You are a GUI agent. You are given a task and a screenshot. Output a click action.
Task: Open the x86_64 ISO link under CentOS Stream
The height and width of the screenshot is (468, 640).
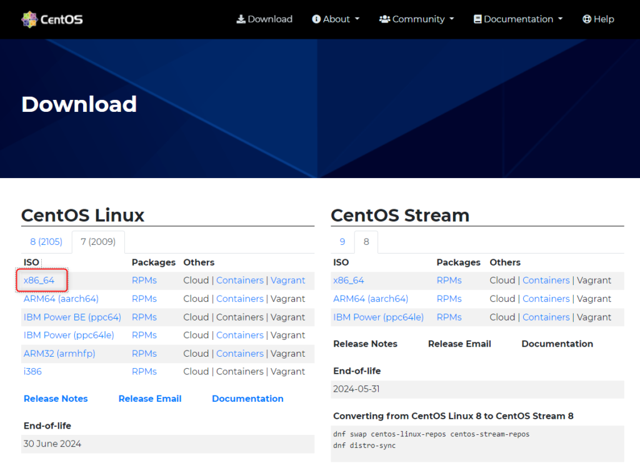tap(349, 281)
